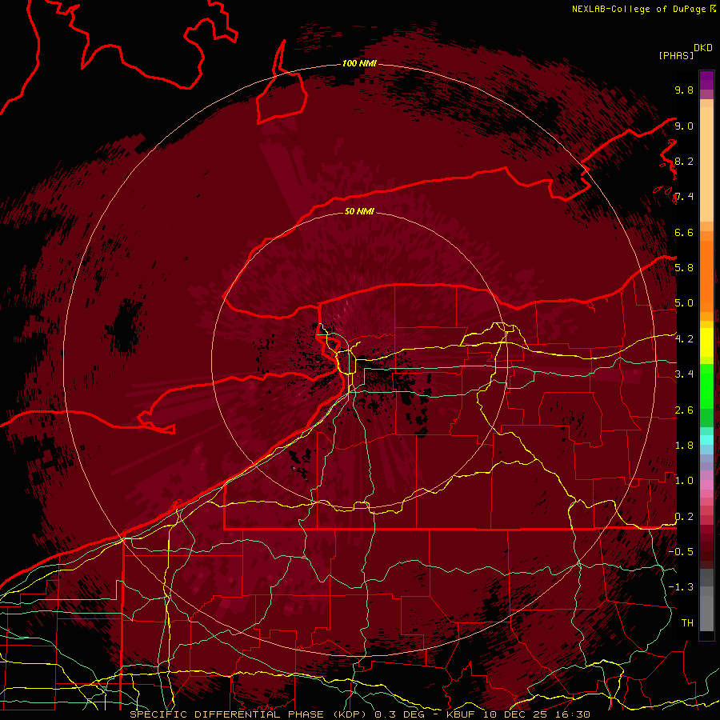Click the 1.8 legend value
This screenshot has height=720, width=720.
684,446
